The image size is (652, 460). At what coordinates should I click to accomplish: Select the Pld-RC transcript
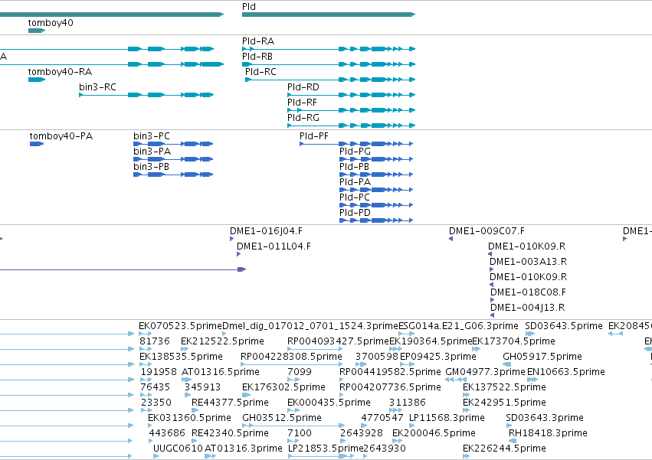(x=330, y=80)
